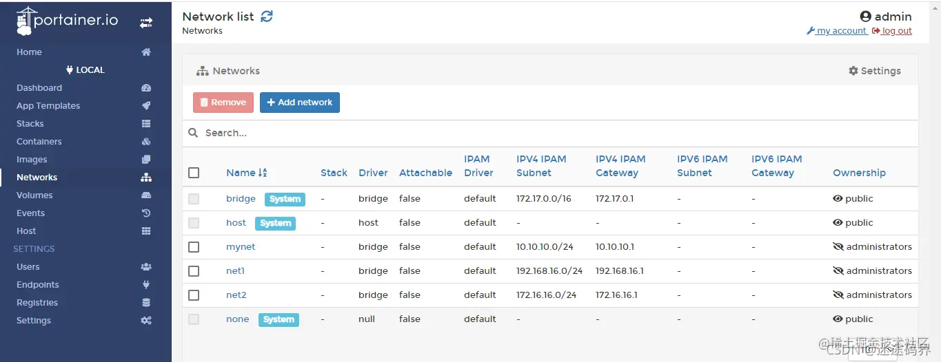Image resolution: width=941 pixels, height=362 pixels.
Task: Open the net2 network link
Action: tap(236, 295)
